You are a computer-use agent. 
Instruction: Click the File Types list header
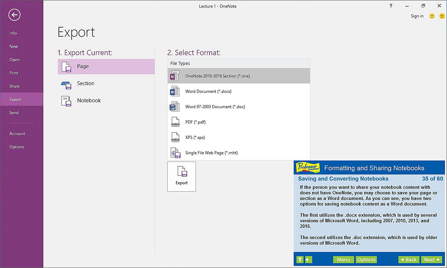pyautogui.click(x=239, y=64)
